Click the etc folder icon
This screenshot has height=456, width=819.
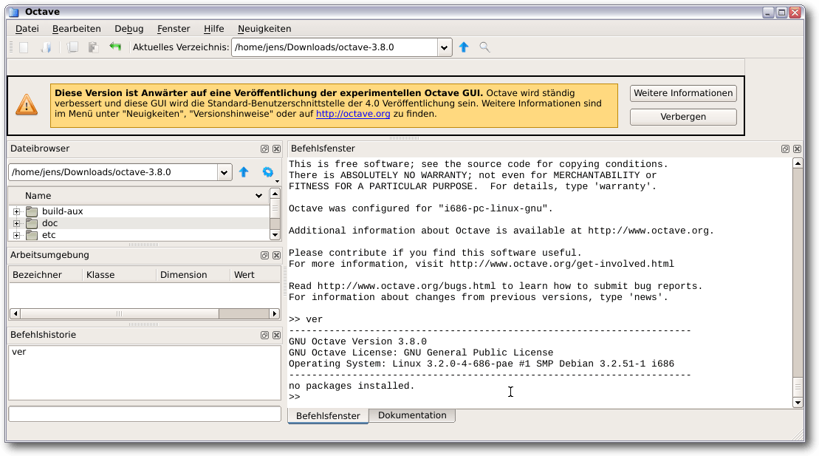tap(32, 235)
